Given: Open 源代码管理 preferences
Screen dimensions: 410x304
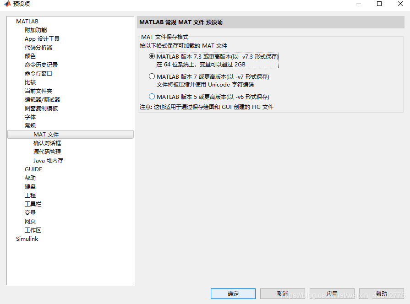Looking at the screenshot, I should pyautogui.click(x=47, y=152).
